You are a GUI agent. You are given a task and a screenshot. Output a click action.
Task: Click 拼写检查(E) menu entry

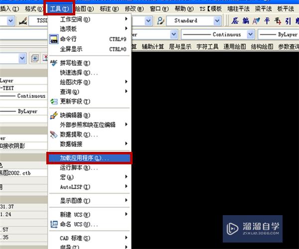[89, 63]
